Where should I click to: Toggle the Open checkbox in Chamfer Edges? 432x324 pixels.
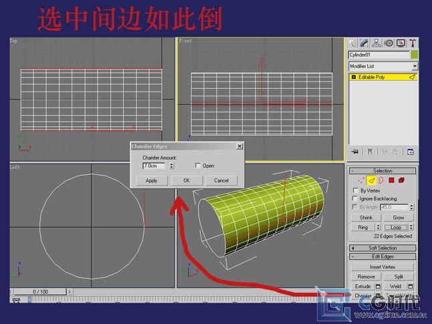pyautogui.click(x=198, y=166)
